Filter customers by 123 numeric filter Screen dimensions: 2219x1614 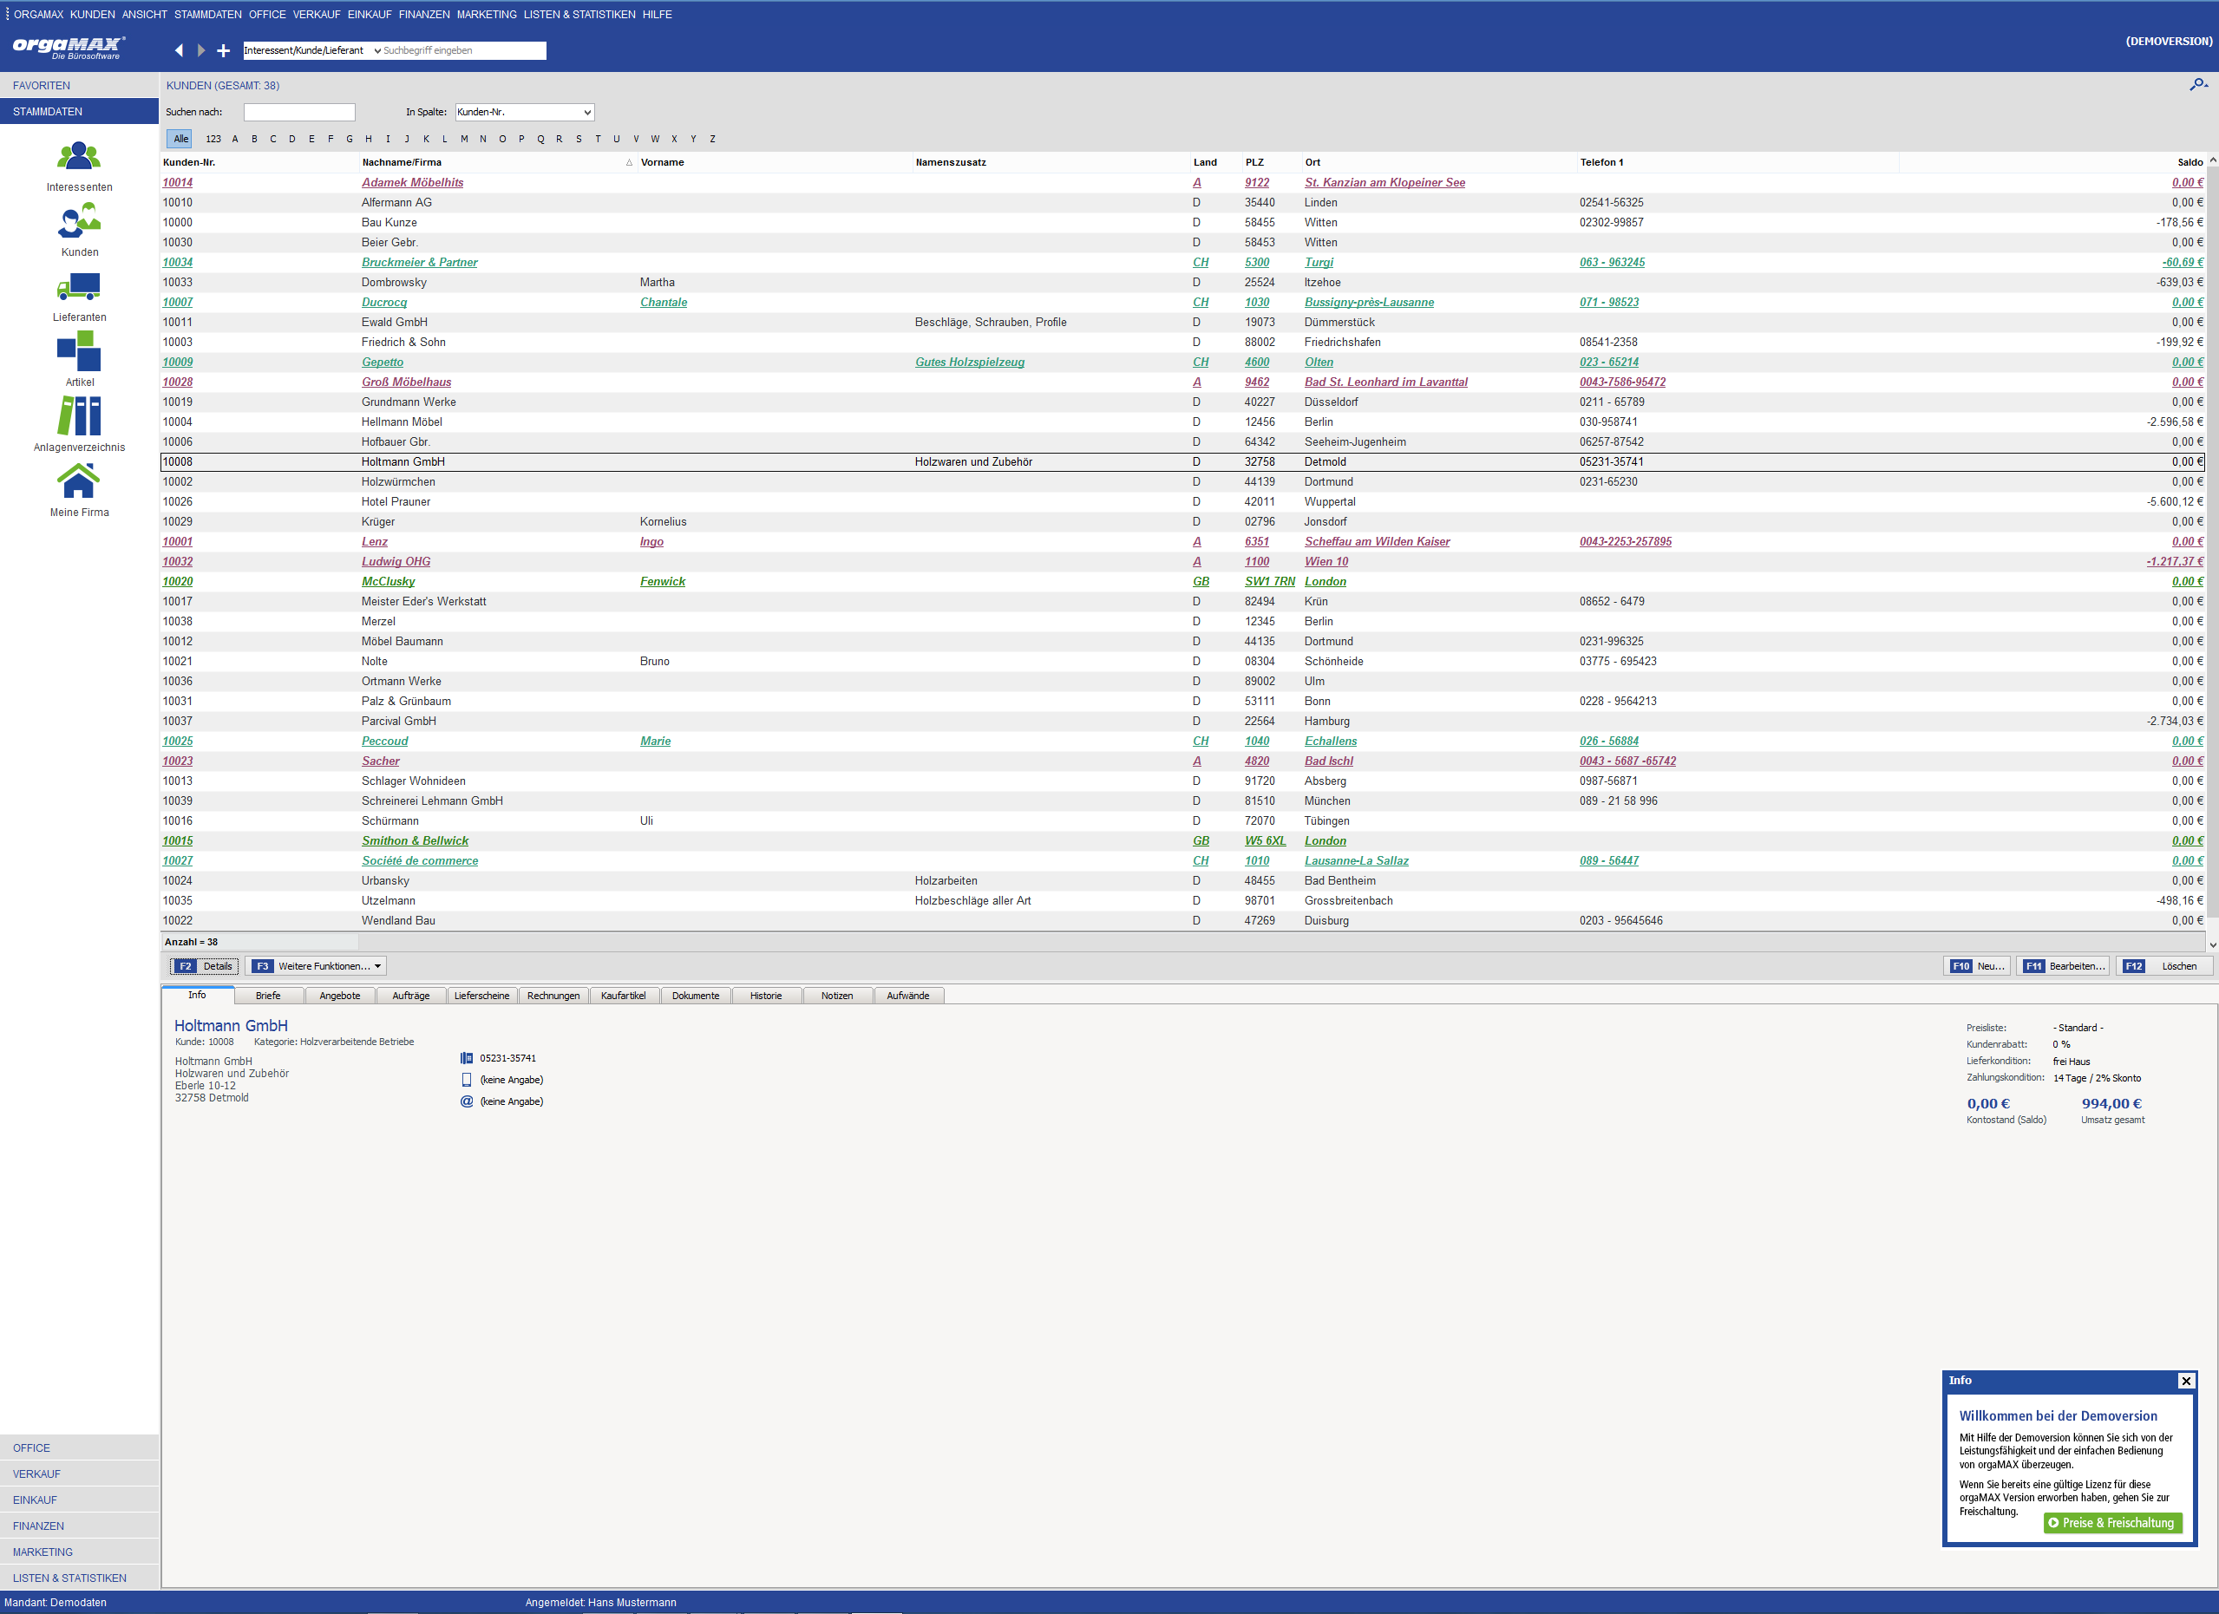coord(213,139)
